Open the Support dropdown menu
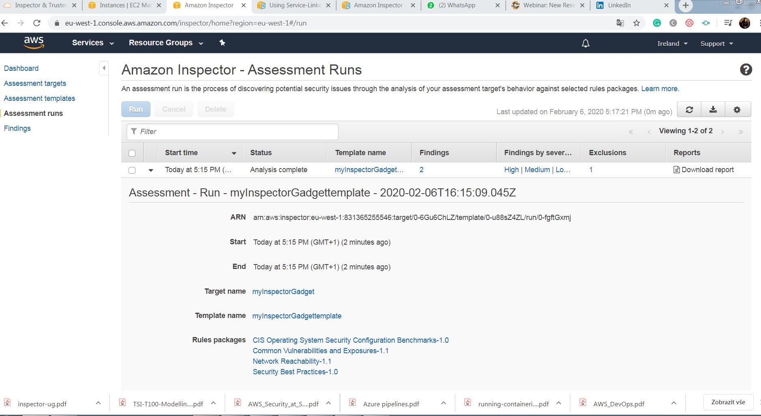Screen dimensions: 761x416 click(x=716, y=43)
